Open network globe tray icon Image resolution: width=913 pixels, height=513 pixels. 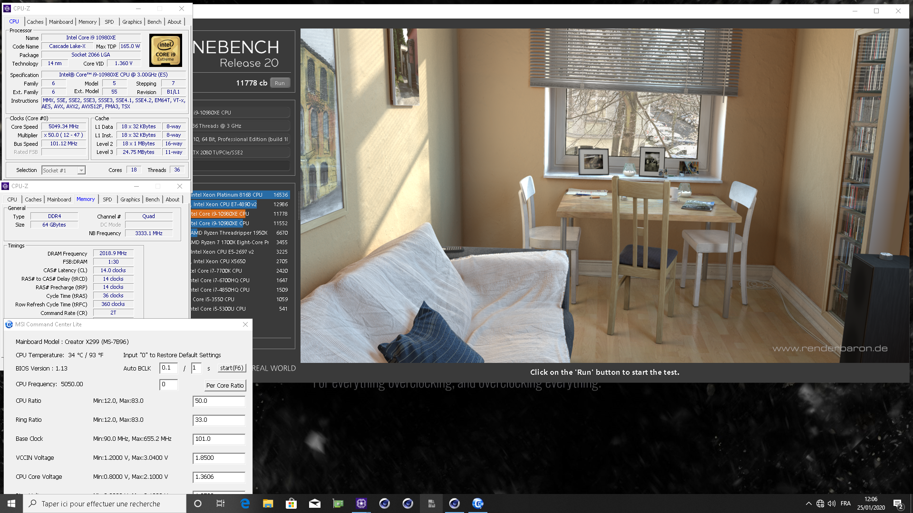pos(820,503)
